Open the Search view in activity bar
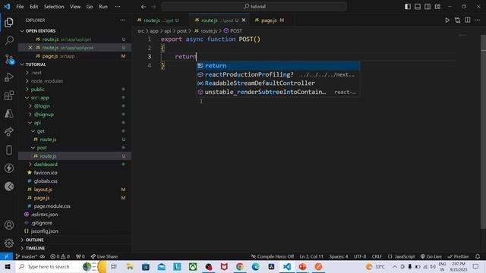This screenshot has width=486, height=273. tap(9, 40)
